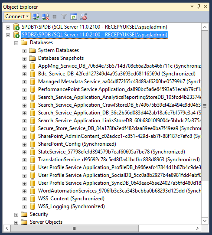Expand the Secure_Store_Service_DB database
This screenshot has height=235, width=212.
tap(24, 129)
